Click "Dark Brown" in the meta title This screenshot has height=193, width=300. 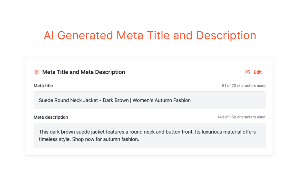point(116,100)
